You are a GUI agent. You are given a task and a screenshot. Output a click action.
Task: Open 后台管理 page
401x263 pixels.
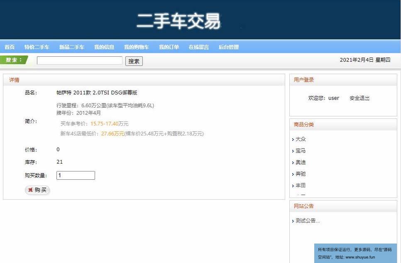pos(229,47)
